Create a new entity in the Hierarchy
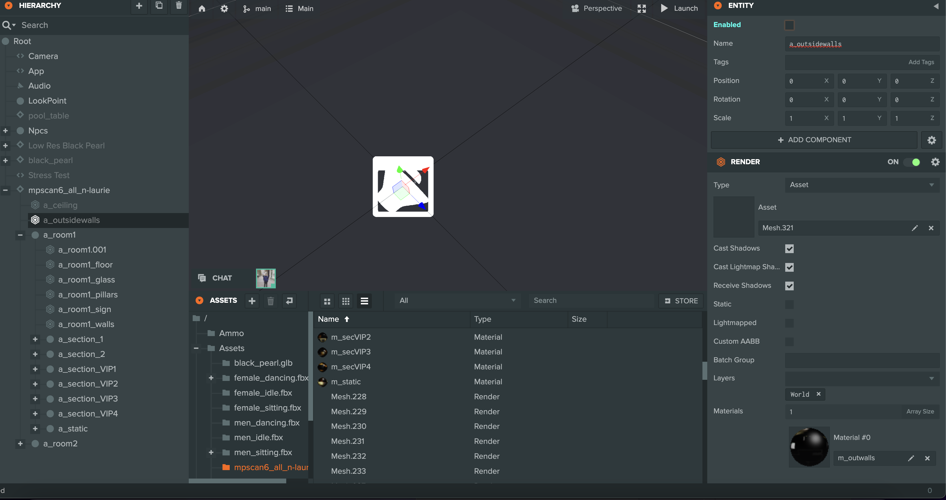Screen dimensions: 946x500 (x=139, y=6)
